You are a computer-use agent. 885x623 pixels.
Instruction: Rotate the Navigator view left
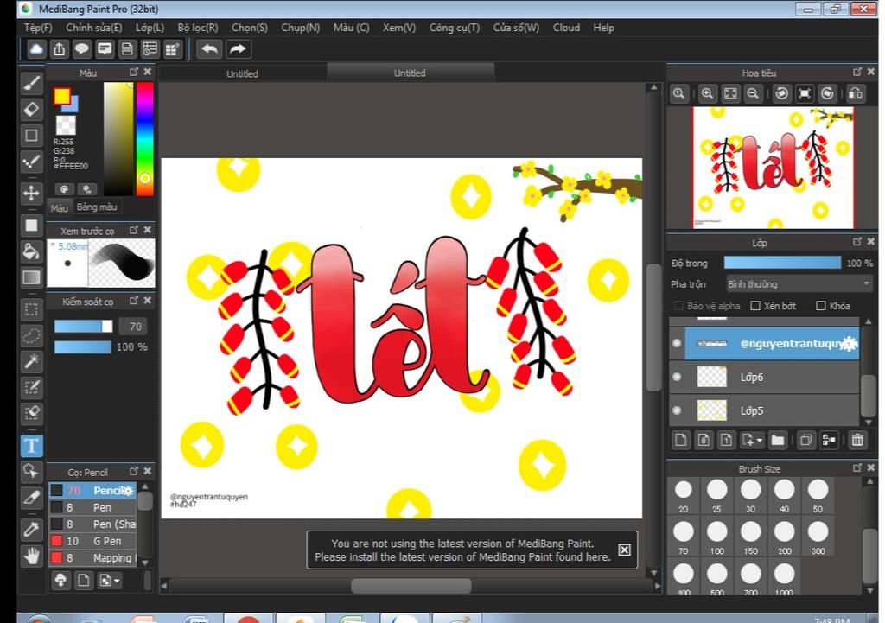pos(781,93)
